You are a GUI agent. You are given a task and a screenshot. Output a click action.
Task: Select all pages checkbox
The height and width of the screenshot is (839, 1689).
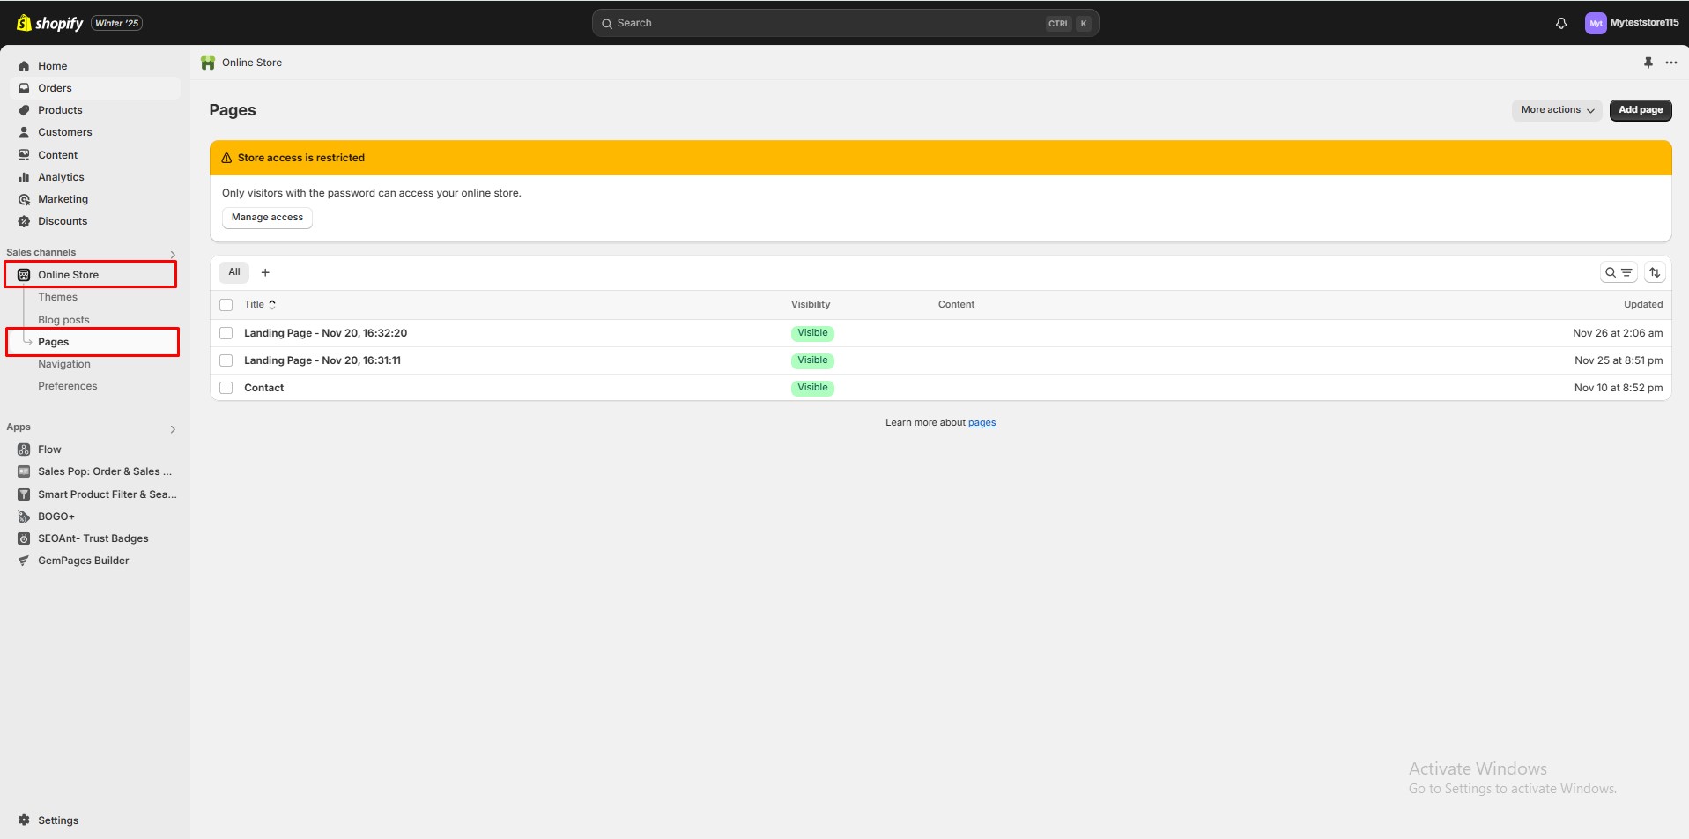[x=226, y=304]
